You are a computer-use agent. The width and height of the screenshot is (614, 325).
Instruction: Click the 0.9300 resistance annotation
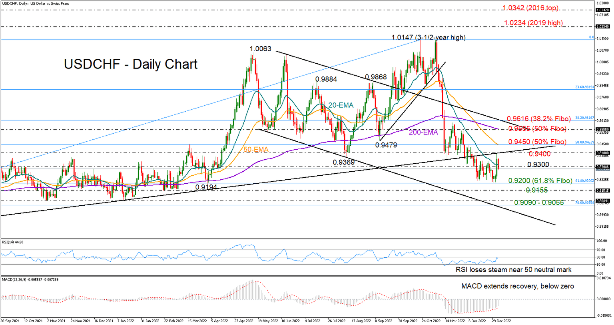point(538,165)
